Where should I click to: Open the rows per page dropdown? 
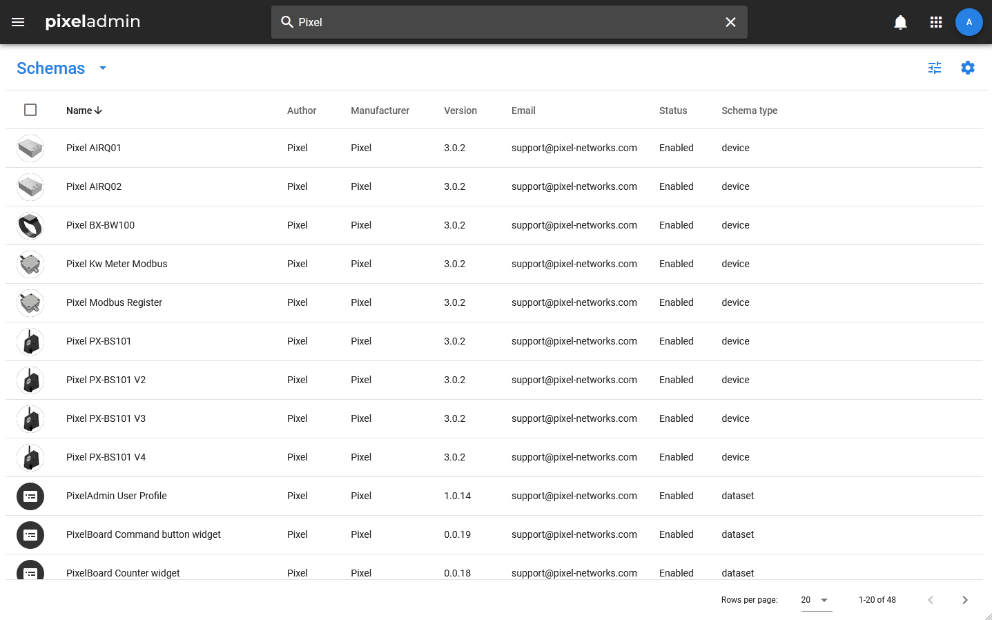816,600
